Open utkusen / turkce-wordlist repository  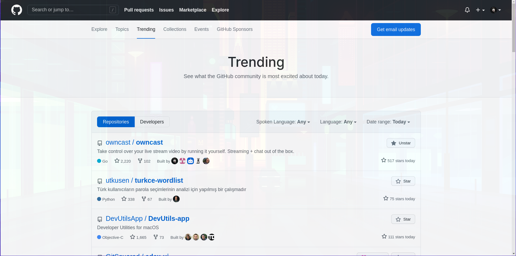(x=144, y=181)
